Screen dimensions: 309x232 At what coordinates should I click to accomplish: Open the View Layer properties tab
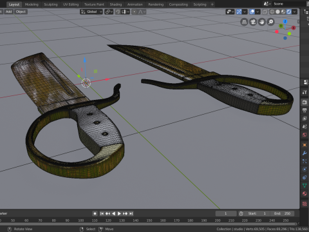point(304,119)
